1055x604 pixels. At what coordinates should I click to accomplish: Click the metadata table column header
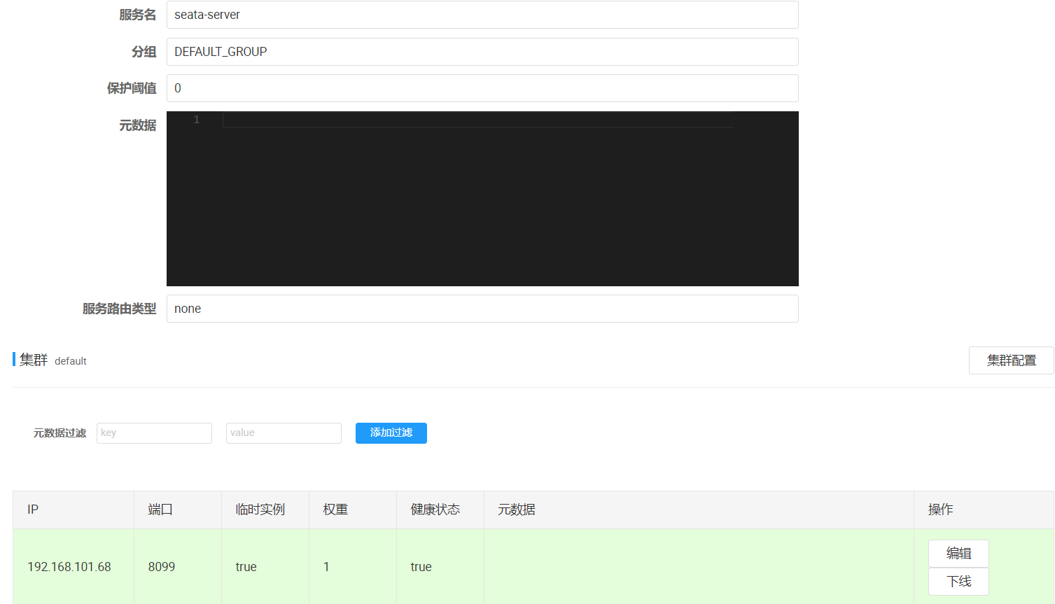coord(699,510)
